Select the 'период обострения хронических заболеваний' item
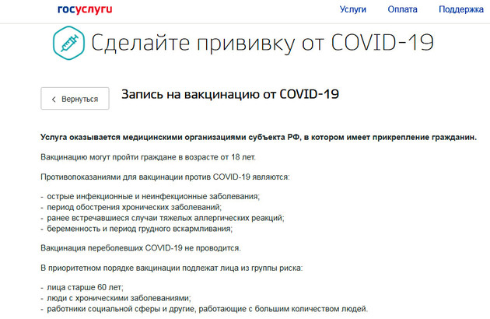The image size is (490, 319). point(133,208)
